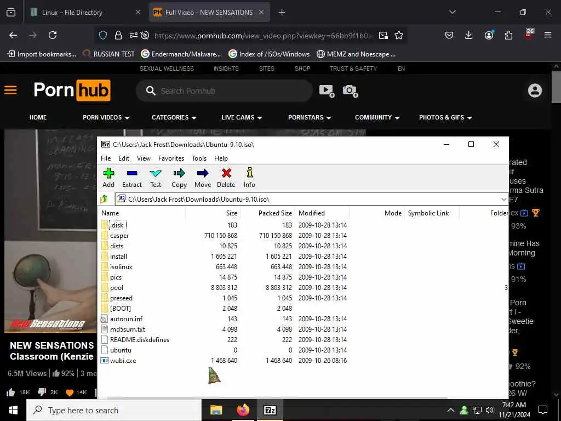Click the upload video icon beside search

[x=327, y=90]
